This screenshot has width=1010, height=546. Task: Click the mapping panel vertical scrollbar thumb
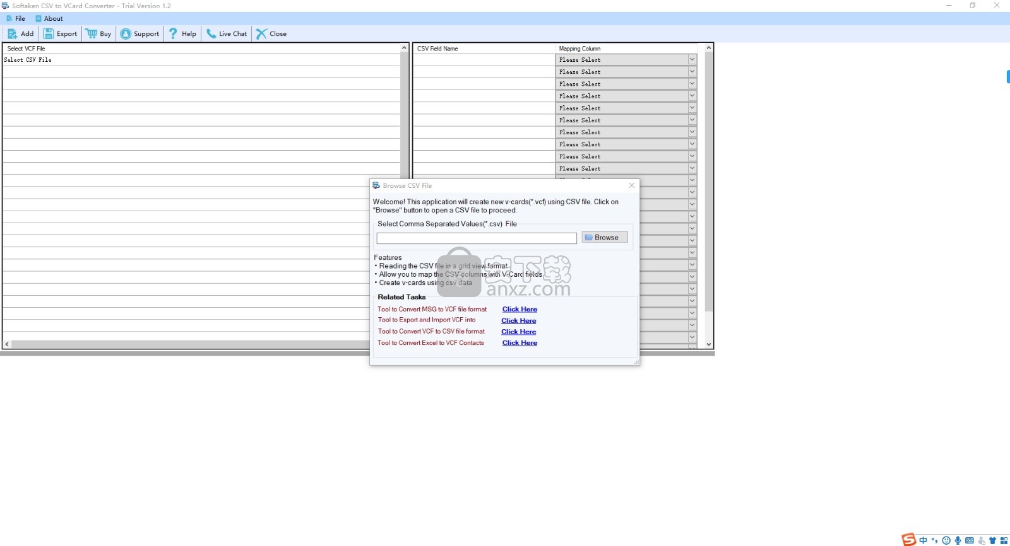(x=709, y=182)
